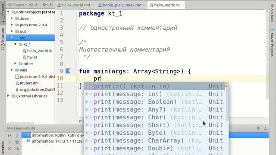The width and height of the screenshot is (276, 155).
Task: Select the out folder row
Action: (31, 31)
